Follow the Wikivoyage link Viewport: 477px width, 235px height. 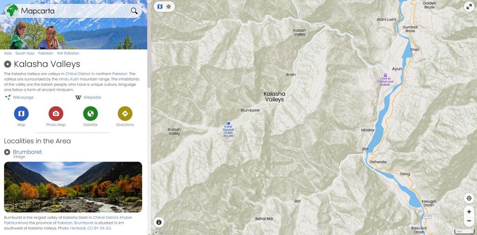pyautogui.click(x=23, y=97)
